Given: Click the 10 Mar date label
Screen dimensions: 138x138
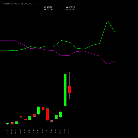Looking at the screenshot, I should (x=25, y=131).
